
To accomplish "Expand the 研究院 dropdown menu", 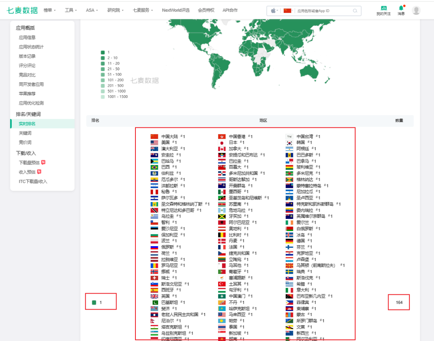I will tap(115, 10).
